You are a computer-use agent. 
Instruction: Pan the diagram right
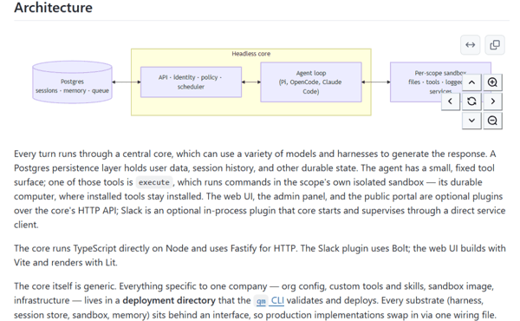[492, 102]
